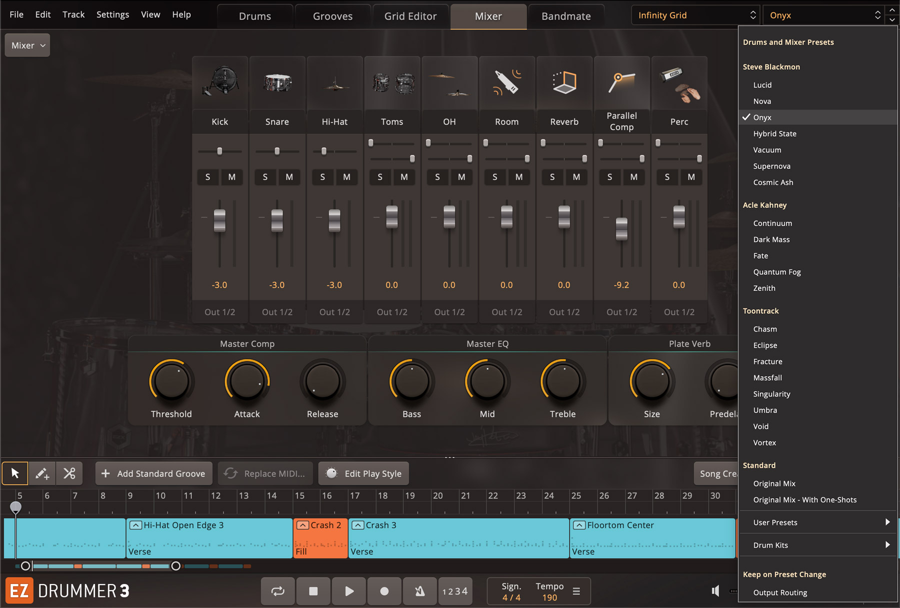Click the speaker volume icon
This screenshot has height=608, width=900.
point(715,591)
